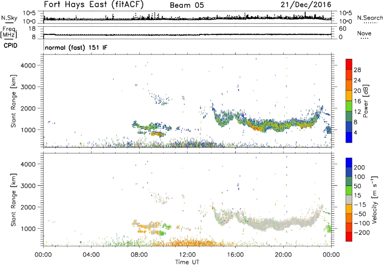The image size is (383, 265).
Task: Click the '20:00' time tick label
Action: click(283, 255)
